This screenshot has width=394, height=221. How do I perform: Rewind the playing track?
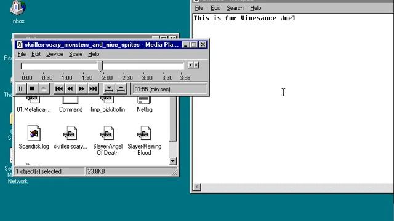click(x=70, y=88)
